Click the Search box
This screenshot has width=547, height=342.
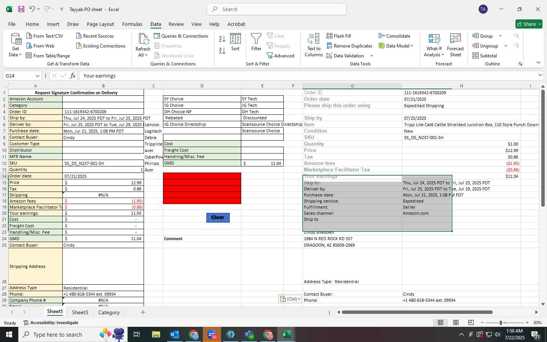pyautogui.click(x=277, y=9)
